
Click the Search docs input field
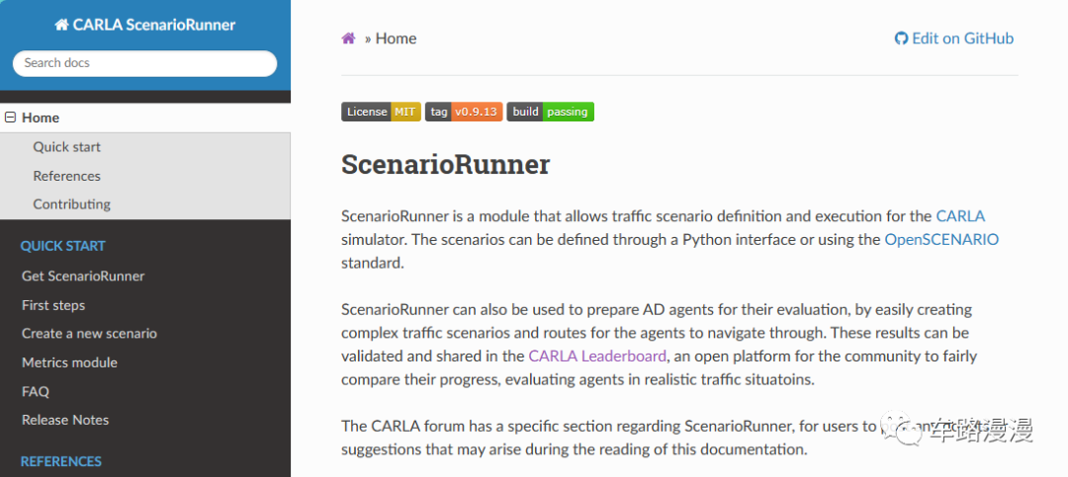[145, 63]
